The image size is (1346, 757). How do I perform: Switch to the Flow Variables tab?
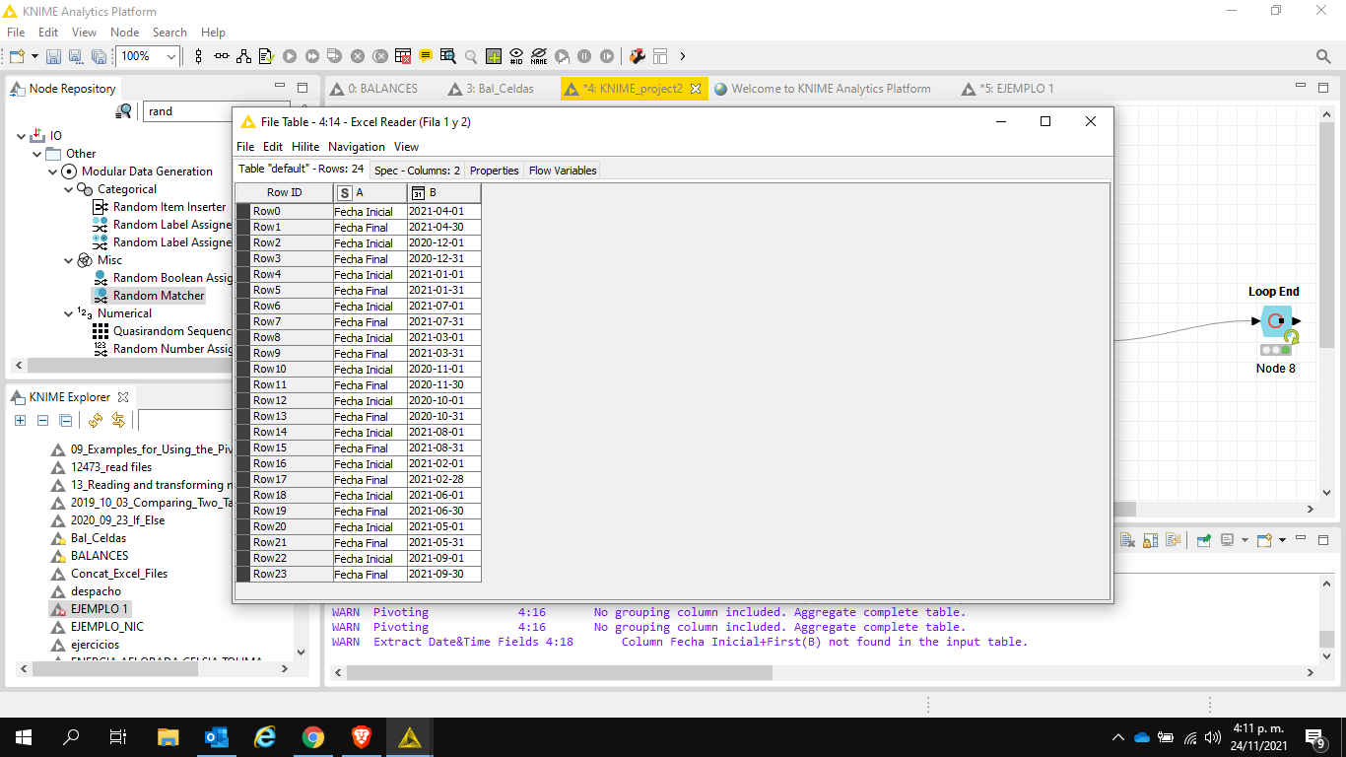[563, 171]
